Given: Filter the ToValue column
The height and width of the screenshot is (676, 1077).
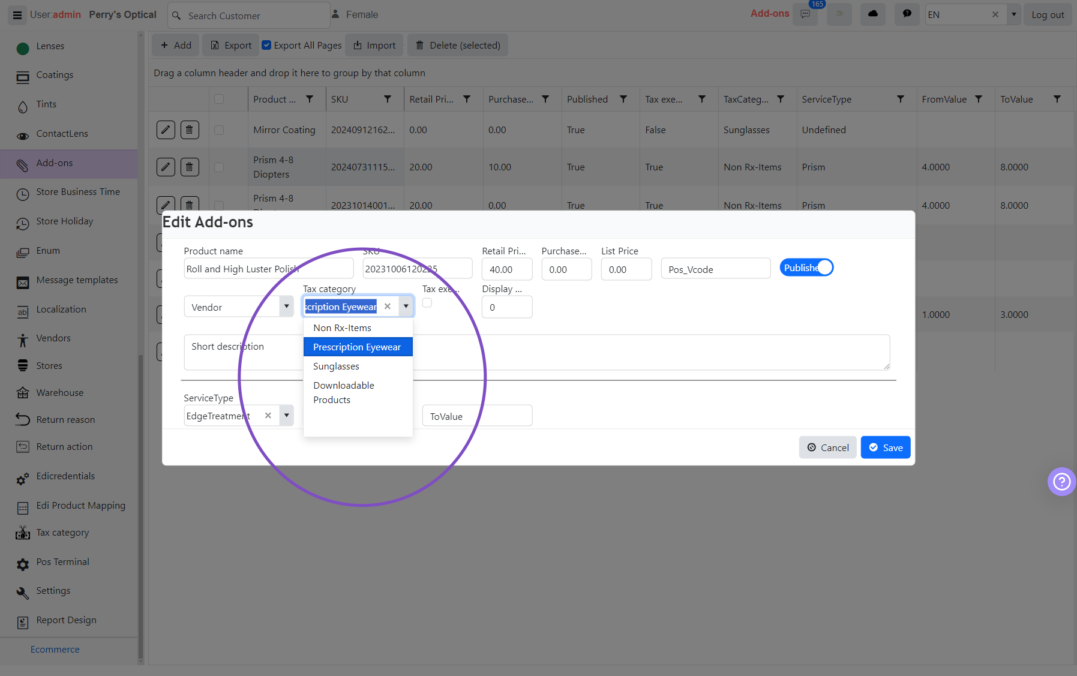Looking at the screenshot, I should click(1057, 99).
